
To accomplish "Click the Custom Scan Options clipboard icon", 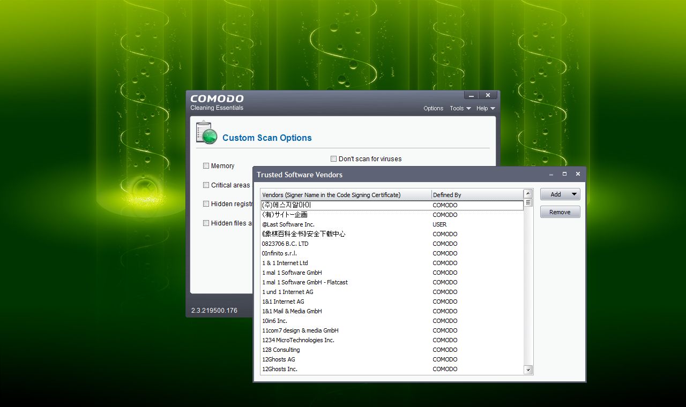I will coord(206,132).
